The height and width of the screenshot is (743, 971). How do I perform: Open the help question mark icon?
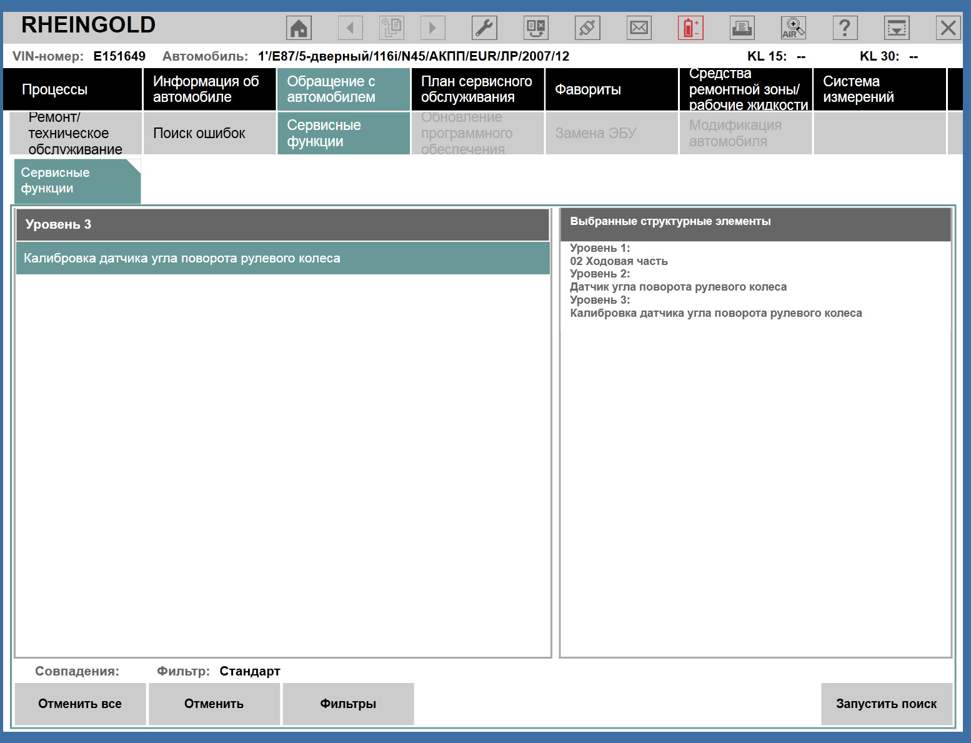845,27
